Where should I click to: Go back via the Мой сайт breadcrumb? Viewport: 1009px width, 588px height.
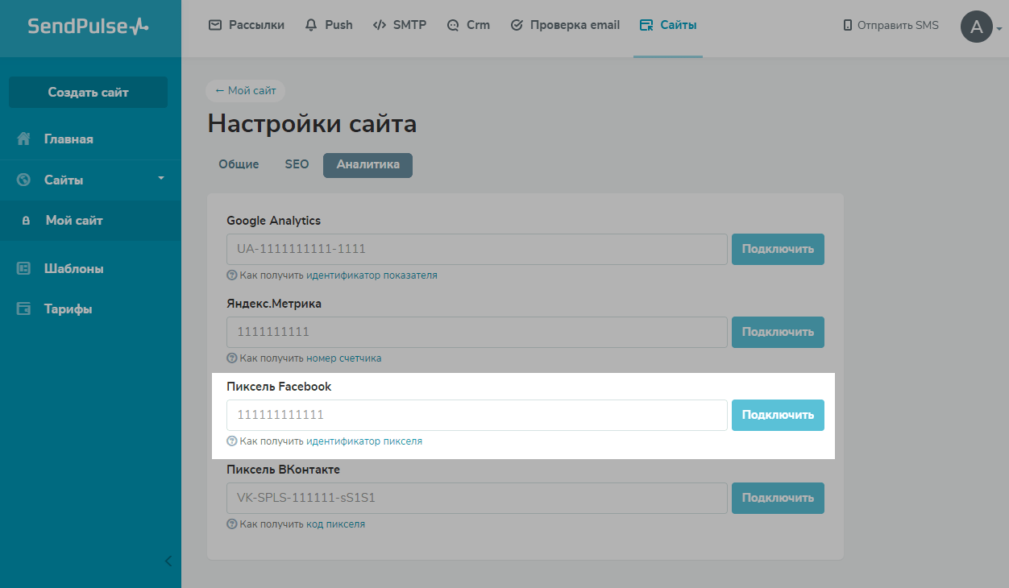(246, 91)
